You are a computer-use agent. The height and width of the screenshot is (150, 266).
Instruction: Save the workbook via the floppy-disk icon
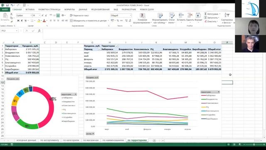pos(7,5)
